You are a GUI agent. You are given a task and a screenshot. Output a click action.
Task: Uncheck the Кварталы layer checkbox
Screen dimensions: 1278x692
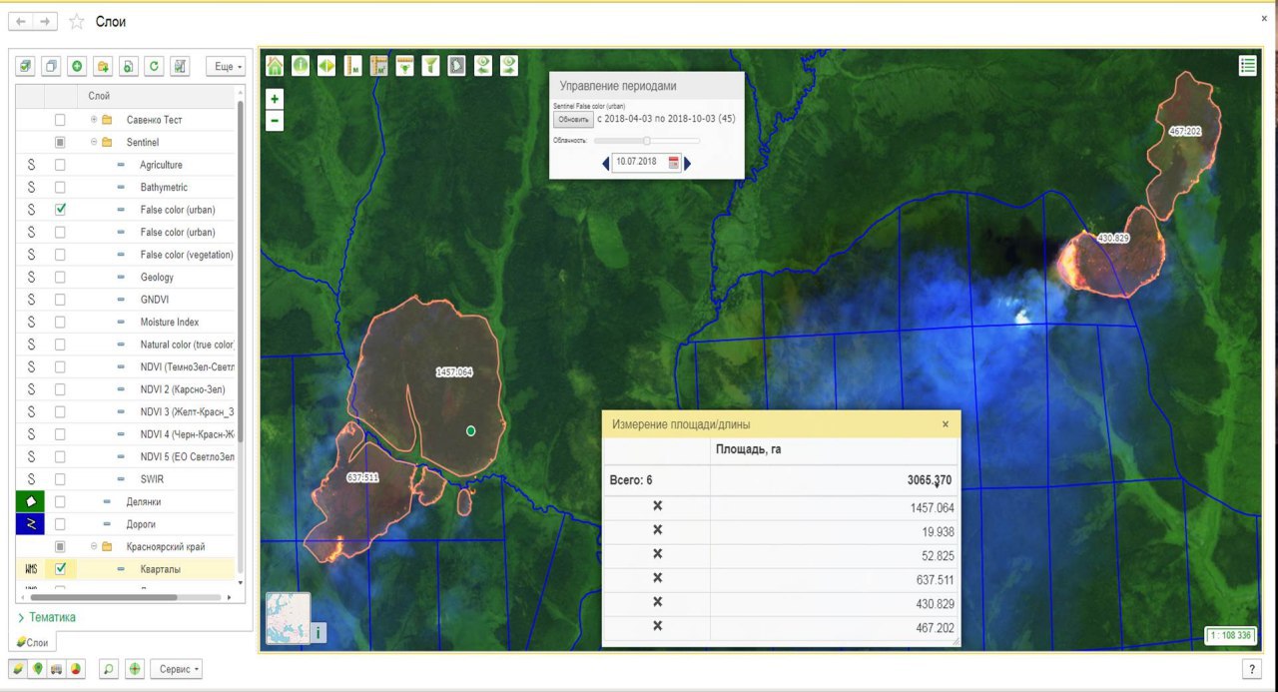pyautogui.click(x=60, y=569)
